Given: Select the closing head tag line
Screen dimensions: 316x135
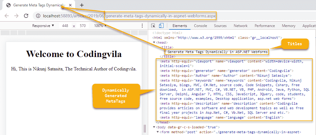Looking at the screenshot, I should pos(163,122).
